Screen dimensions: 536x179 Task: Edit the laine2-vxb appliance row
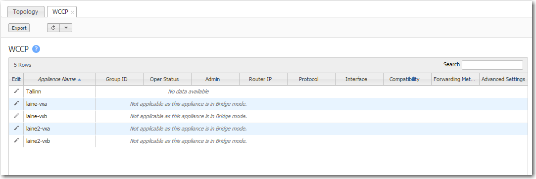[16, 140]
